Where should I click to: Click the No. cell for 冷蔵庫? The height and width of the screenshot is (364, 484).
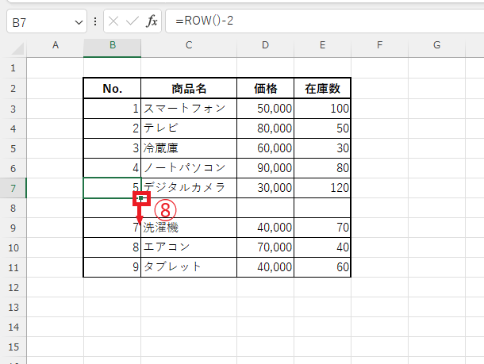(113, 148)
